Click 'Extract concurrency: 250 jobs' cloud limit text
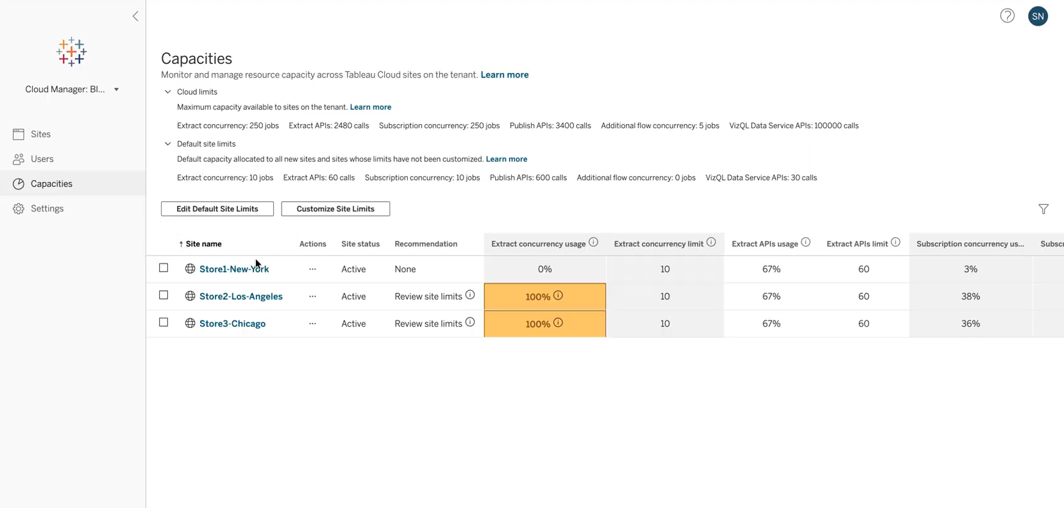 click(x=228, y=126)
